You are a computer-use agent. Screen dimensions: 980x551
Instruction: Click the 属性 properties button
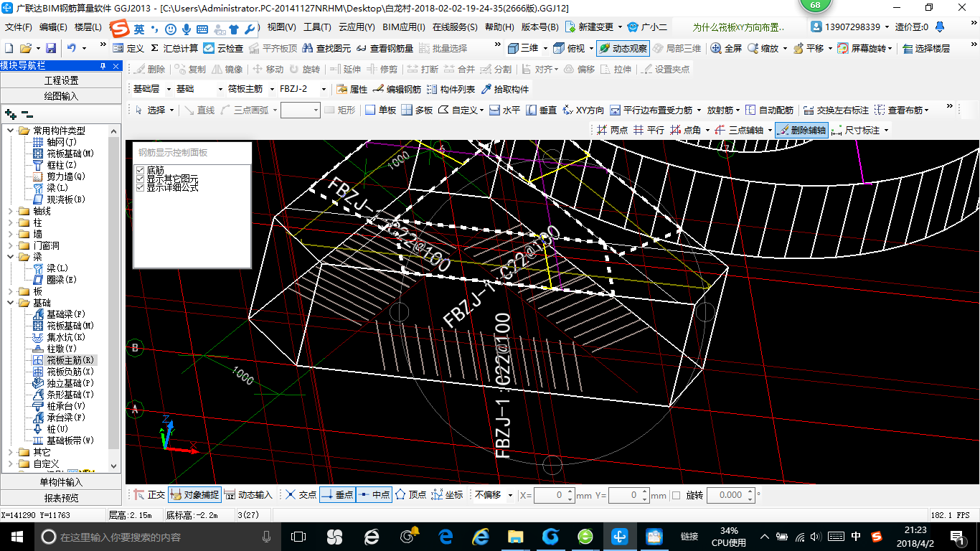(x=352, y=89)
